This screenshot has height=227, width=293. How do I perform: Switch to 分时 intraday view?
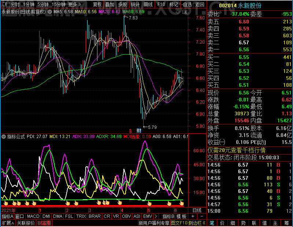click(15, 4)
